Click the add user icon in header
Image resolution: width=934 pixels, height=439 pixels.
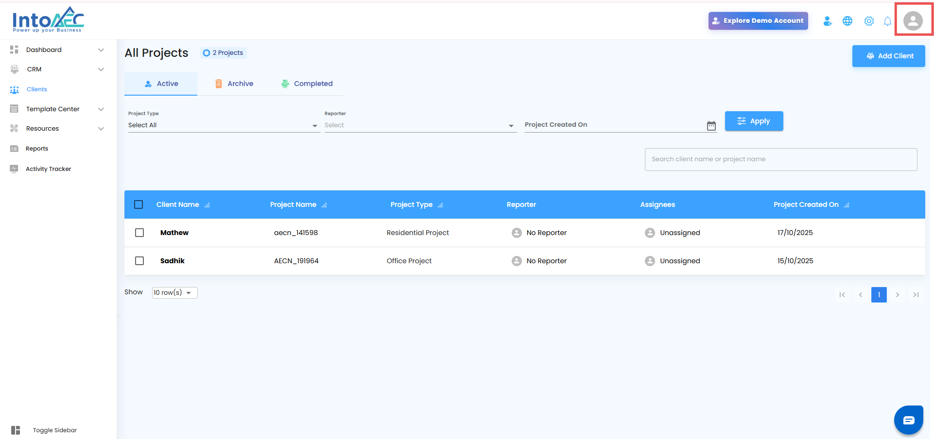click(x=827, y=21)
